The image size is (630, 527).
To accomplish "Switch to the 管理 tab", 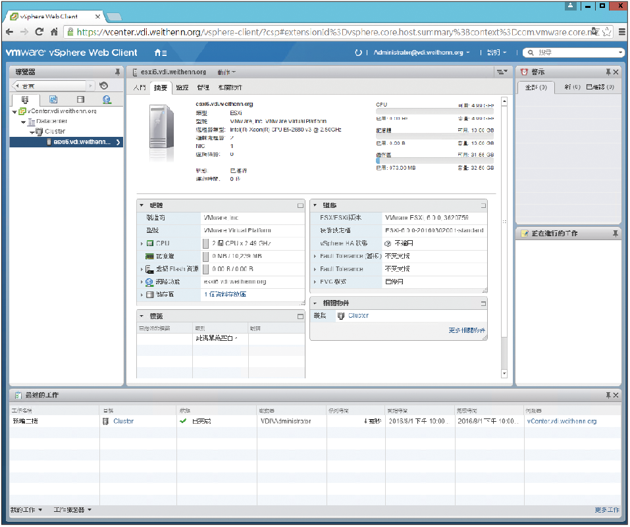I will click(x=203, y=88).
